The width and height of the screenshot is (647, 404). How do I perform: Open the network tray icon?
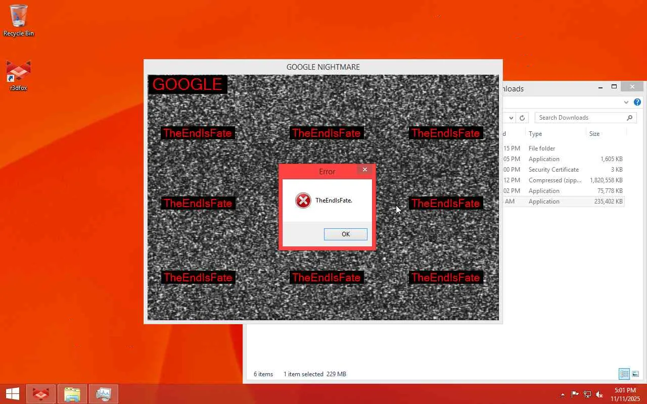point(587,394)
